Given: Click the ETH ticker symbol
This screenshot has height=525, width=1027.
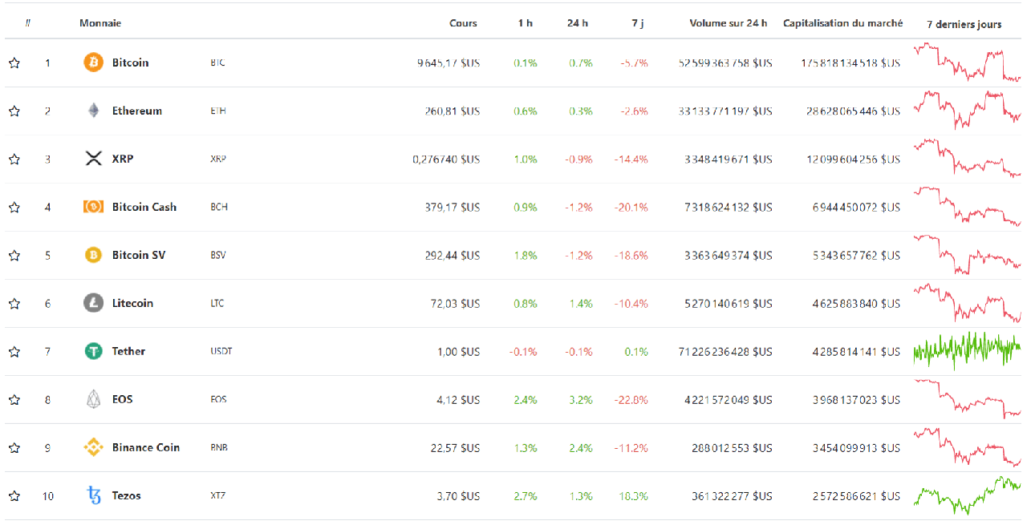Looking at the screenshot, I should pos(218,111).
